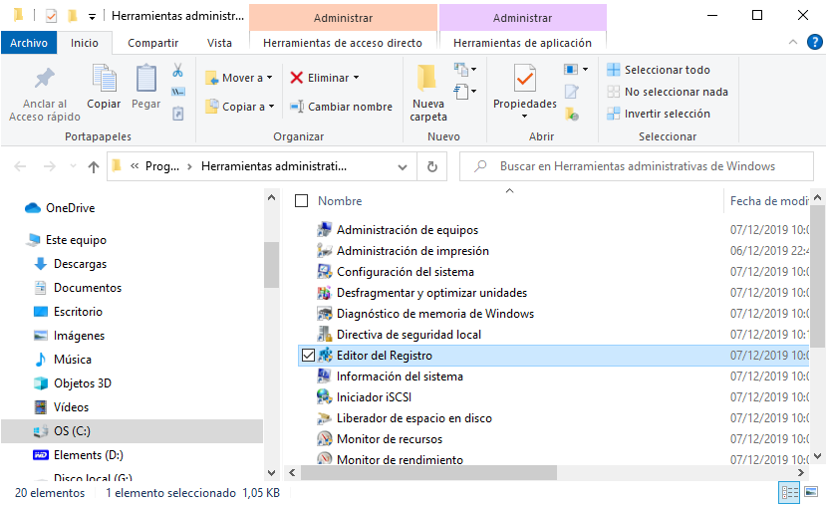Click the new folder quick access toolbar icon
The height and width of the screenshot is (505, 827).
(73, 16)
